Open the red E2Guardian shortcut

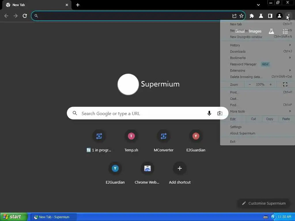196,140
